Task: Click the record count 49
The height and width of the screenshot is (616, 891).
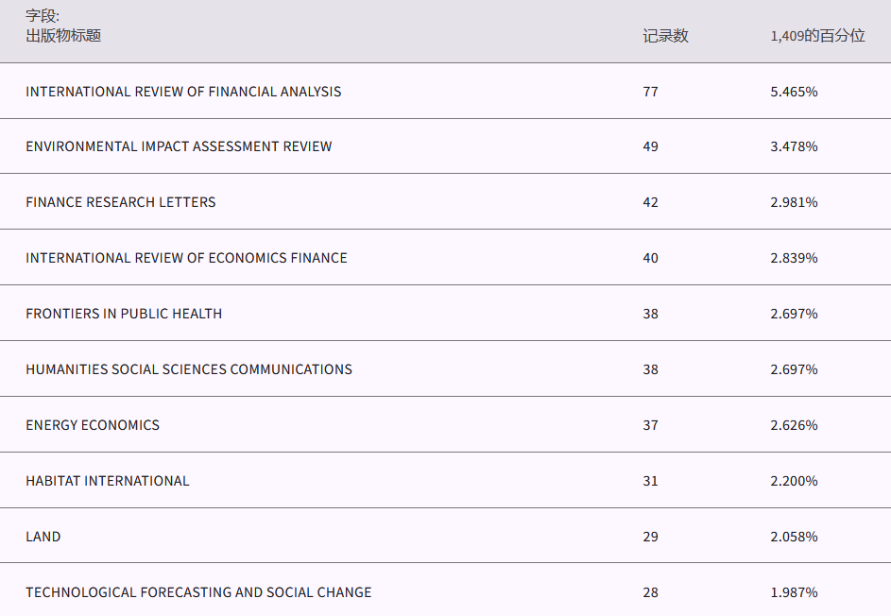Action: coord(650,146)
